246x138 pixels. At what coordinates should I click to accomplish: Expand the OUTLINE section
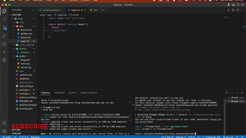pyautogui.click(x=16, y=130)
